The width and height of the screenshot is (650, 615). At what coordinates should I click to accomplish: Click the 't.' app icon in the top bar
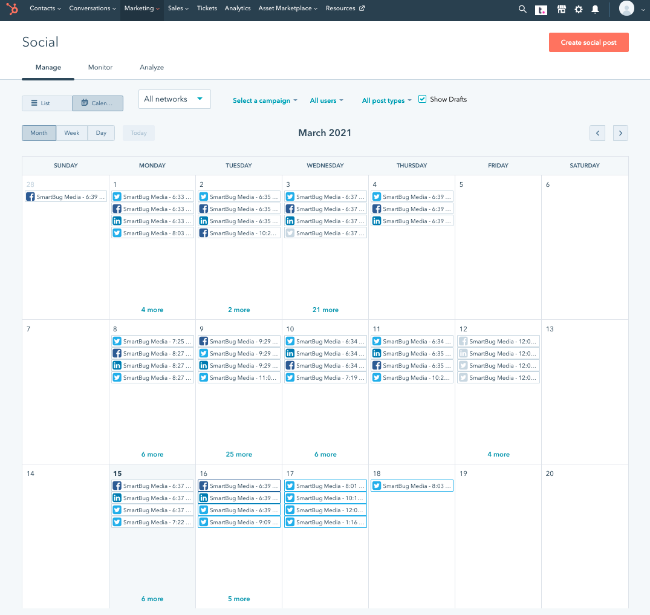541,10
